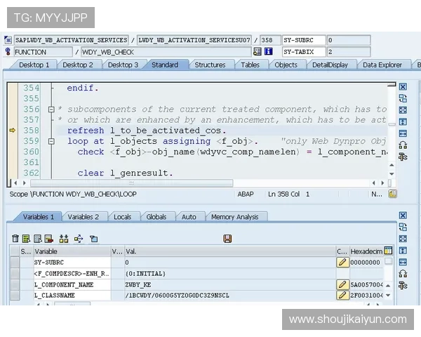This screenshot has width=421, height=337.
Task: Select row selector for L_COMPONENT_NAME row
Action: pyautogui.click(x=15, y=284)
